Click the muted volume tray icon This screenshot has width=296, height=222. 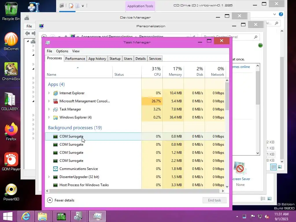(267, 216)
